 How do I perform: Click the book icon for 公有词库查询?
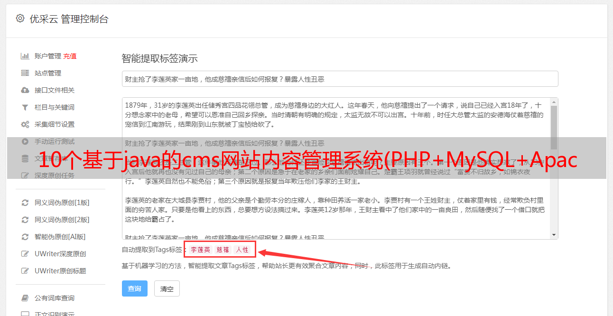[25, 298]
